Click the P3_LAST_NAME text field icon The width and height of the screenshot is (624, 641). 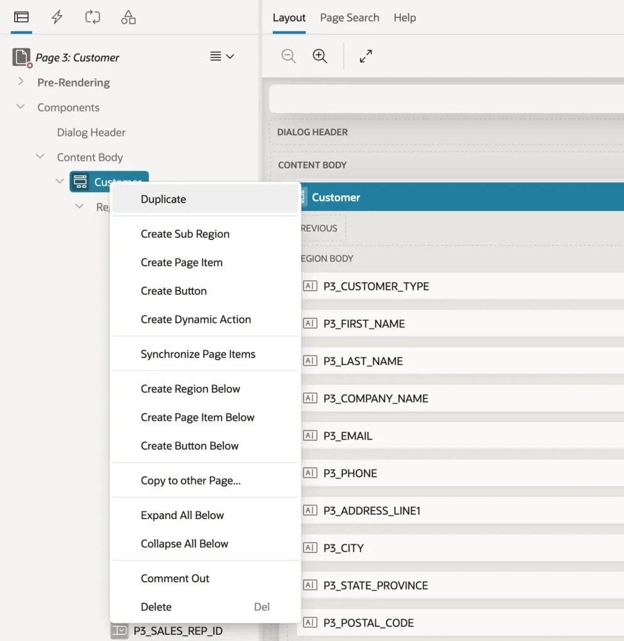pyautogui.click(x=309, y=361)
